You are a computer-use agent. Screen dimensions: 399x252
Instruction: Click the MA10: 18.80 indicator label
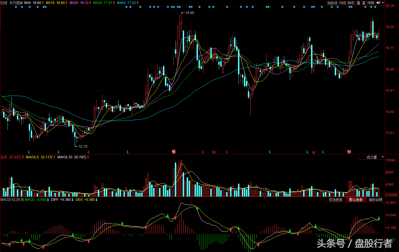pos(55,3)
